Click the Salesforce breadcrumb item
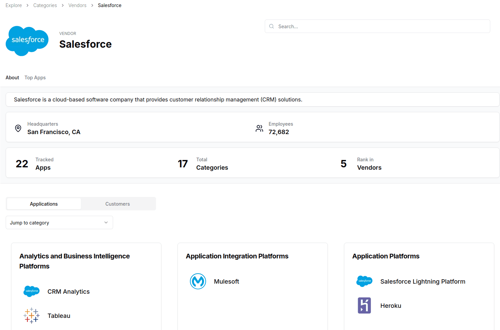Screen dimensions: 500x330 [x=110, y=5]
